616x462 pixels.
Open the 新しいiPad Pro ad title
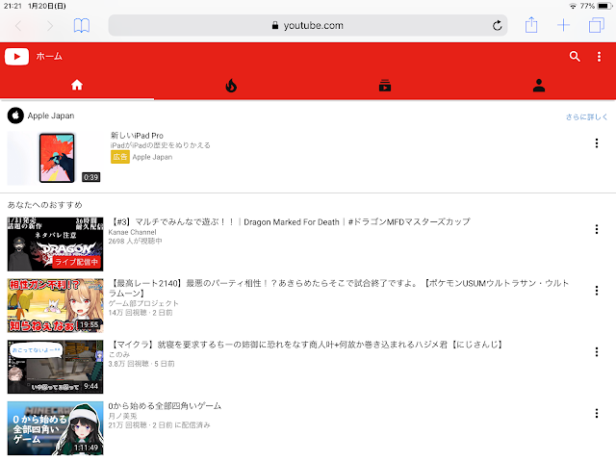point(137,136)
